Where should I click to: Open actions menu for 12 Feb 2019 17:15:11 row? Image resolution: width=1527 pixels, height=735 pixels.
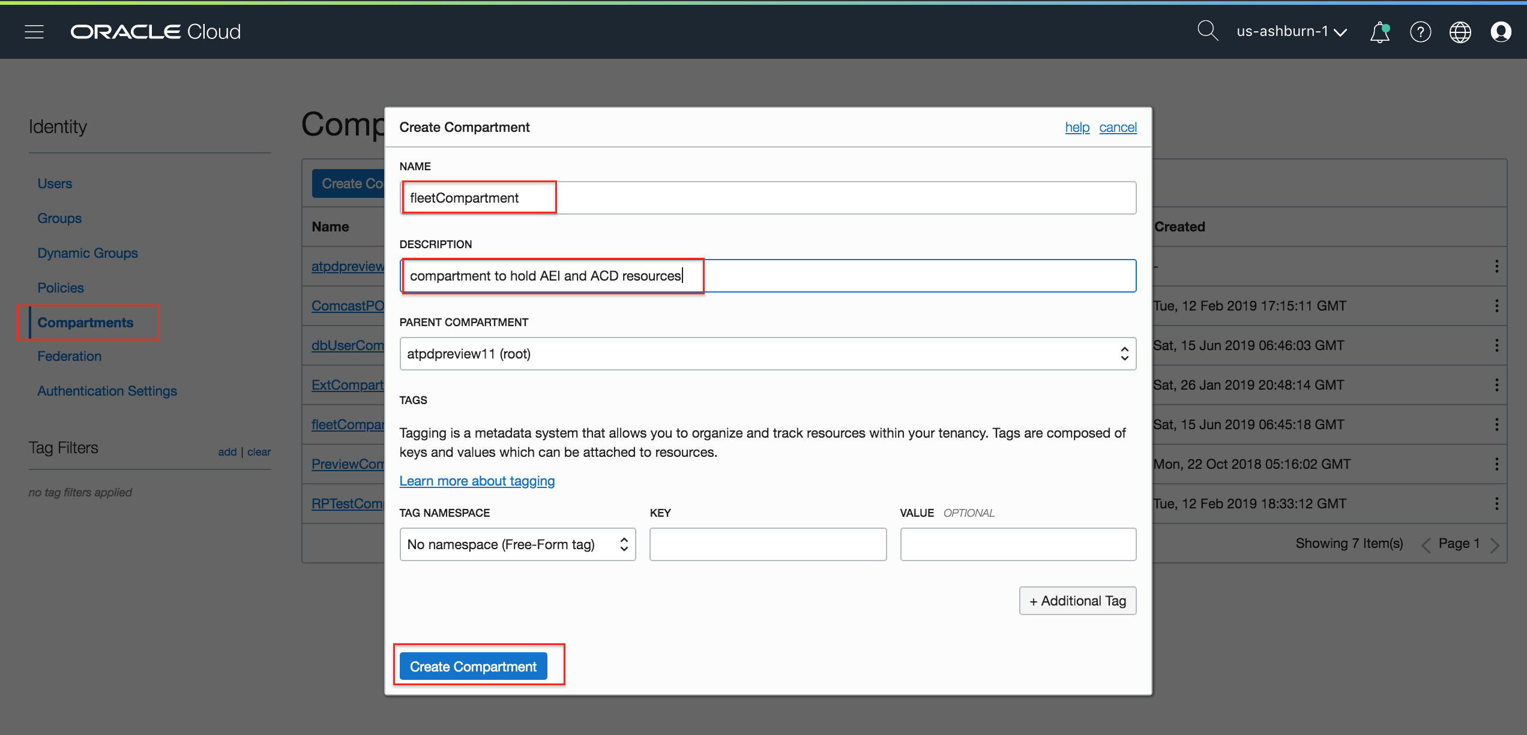click(1496, 306)
